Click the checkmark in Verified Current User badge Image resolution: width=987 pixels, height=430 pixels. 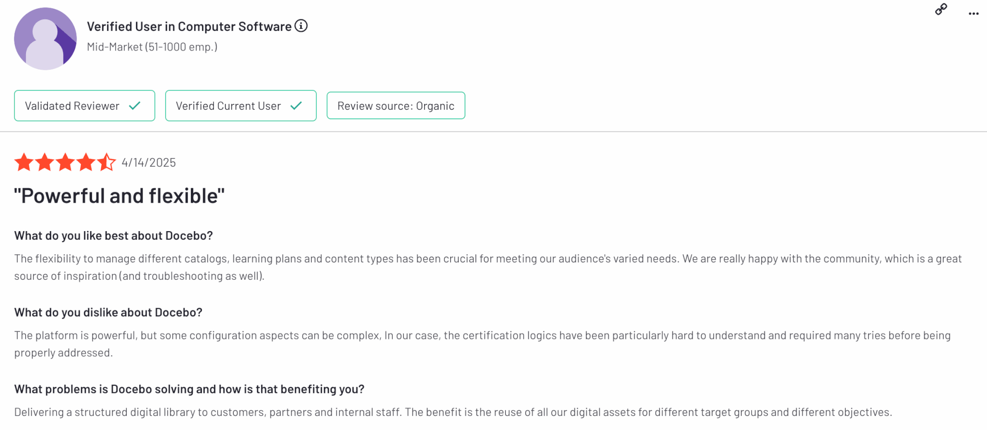click(296, 106)
